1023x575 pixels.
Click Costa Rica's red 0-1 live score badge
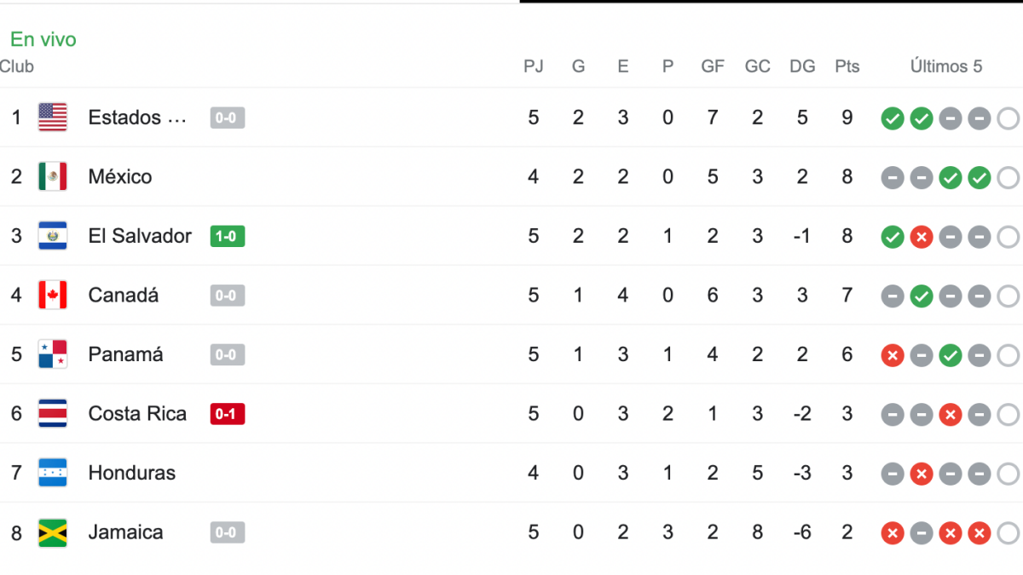pyautogui.click(x=228, y=414)
